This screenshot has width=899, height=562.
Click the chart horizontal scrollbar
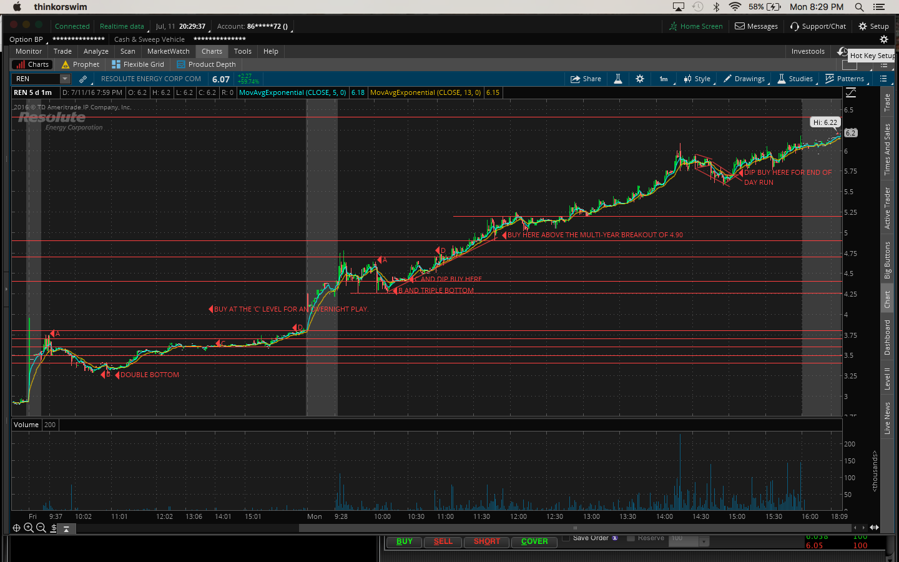(x=575, y=528)
